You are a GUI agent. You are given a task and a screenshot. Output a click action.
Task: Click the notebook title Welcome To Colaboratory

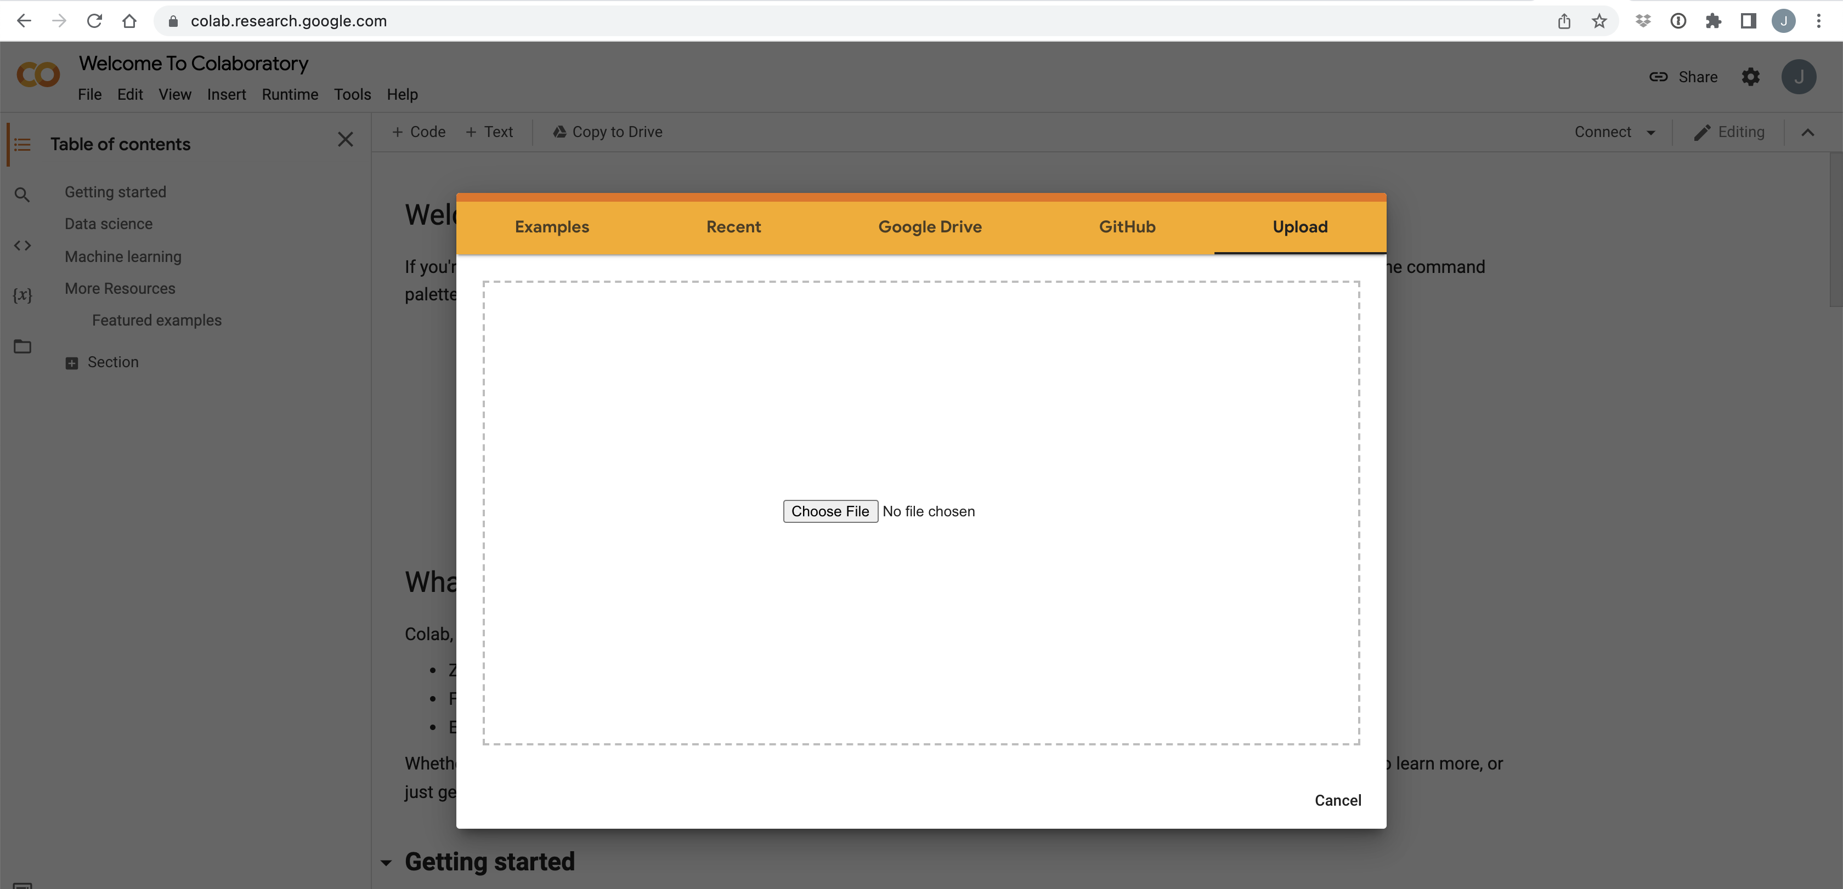tap(193, 63)
